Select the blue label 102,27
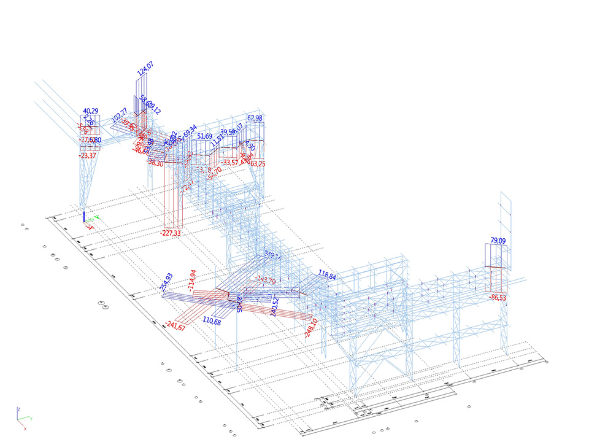The image size is (589, 442). click(x=119, y=115)
